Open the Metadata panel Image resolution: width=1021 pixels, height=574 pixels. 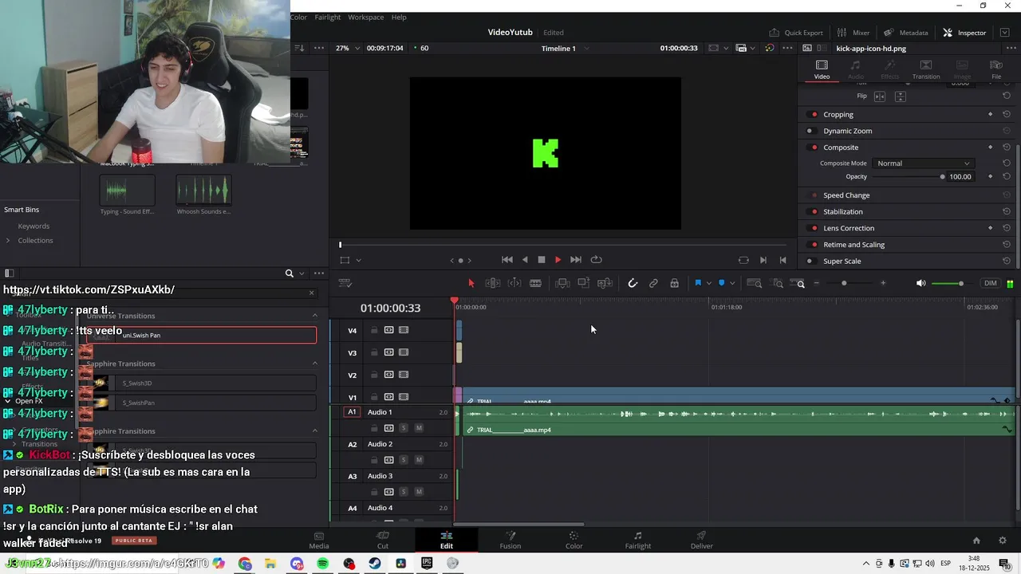coord(905,33)
